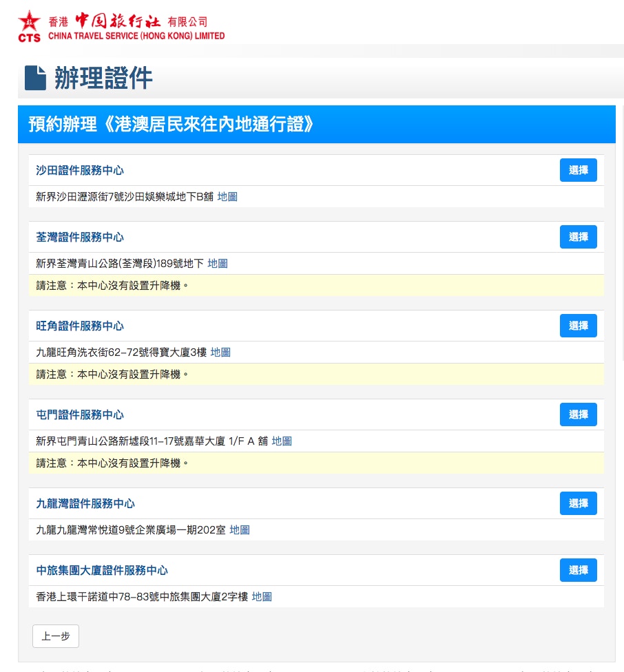This screenshot has width=624, height=672.
Task: Click the 旺角證件服務中心 heading
Action: tap(80, 326)
